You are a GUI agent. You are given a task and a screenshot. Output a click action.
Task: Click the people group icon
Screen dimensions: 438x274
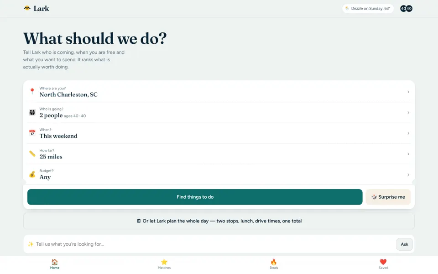(32, 112)
